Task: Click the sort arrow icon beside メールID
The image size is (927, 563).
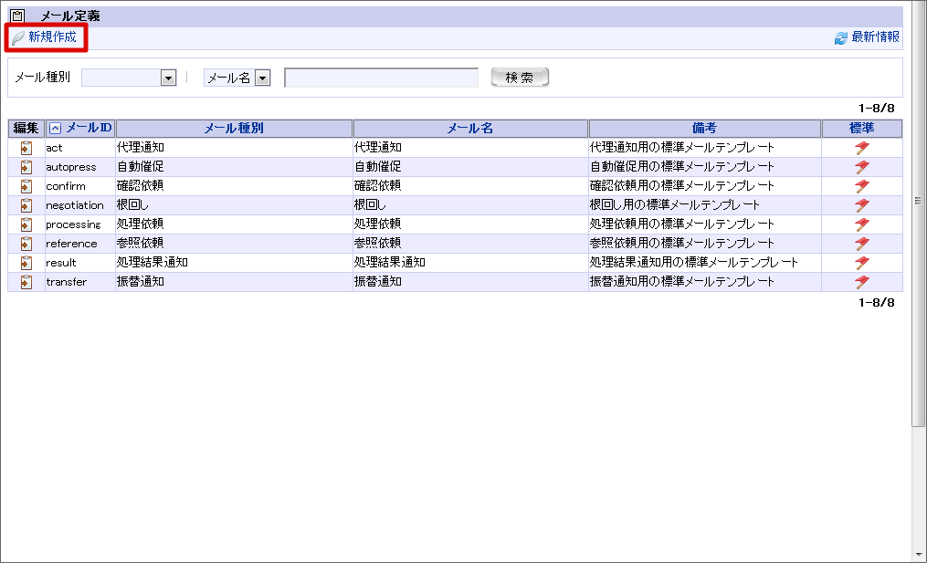Action: [55, 128]
